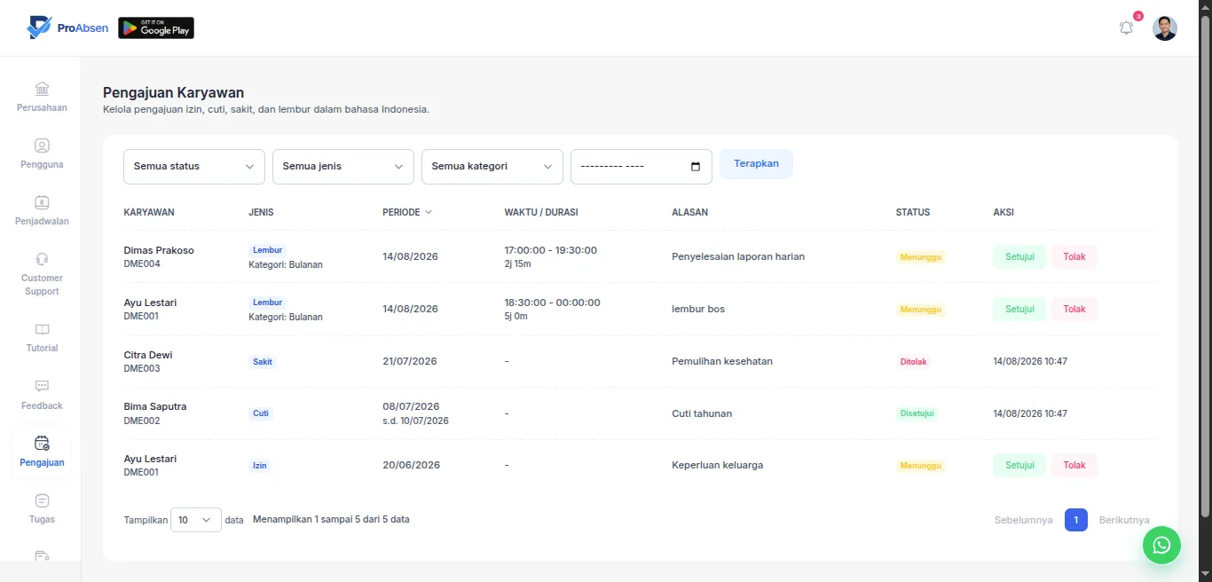
Task: Sort the table by Periode column
Action: (x=407, y=212)
